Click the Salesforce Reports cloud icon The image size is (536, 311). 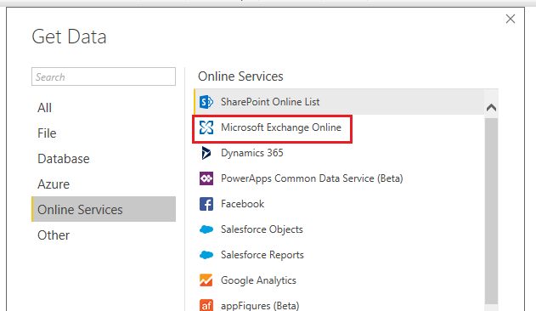click(x=206, y=255)
